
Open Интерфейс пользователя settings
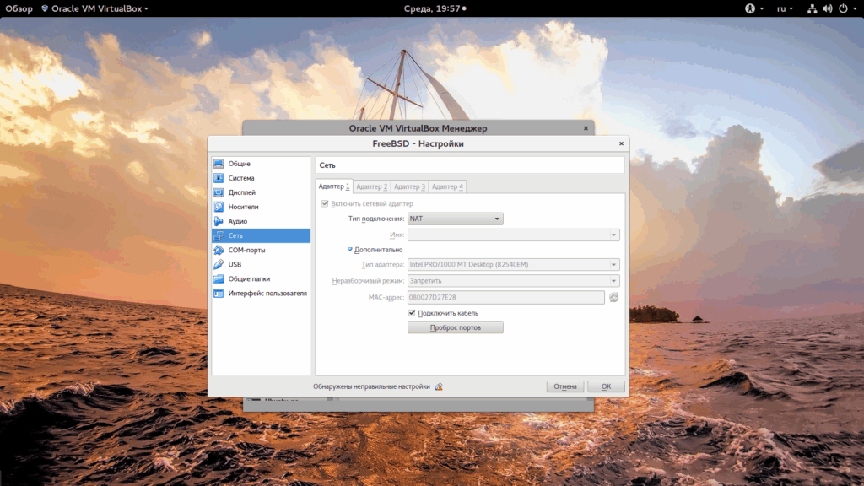[x=262, y=293]
